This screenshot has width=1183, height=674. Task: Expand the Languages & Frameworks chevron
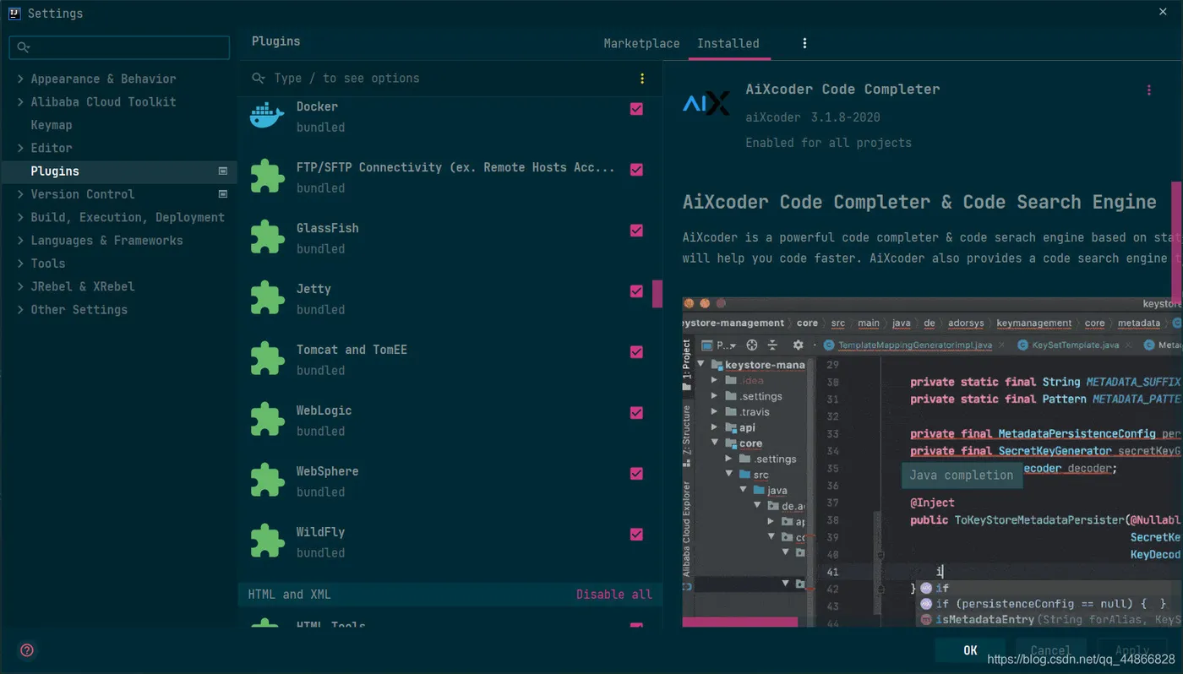20,241
